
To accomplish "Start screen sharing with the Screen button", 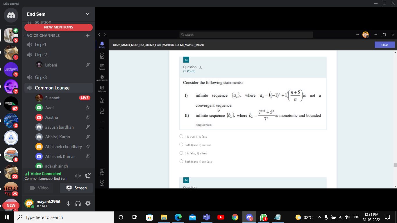I will click(76, 188).
